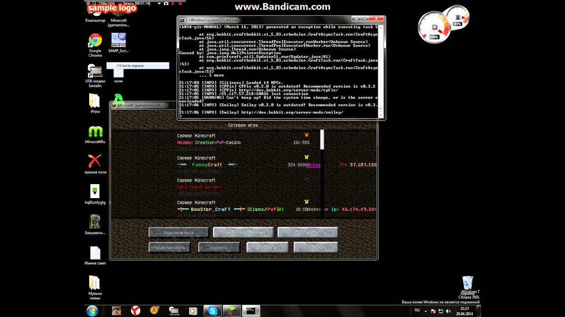This screenshot has height=317, width=565.
Task: Click Прямое подключение button
Action: pos(243,232)
